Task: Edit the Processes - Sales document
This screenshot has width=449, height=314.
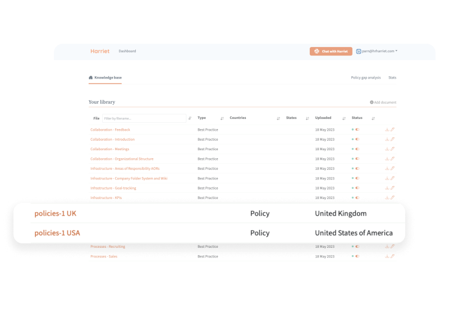Action: (392, 256)
